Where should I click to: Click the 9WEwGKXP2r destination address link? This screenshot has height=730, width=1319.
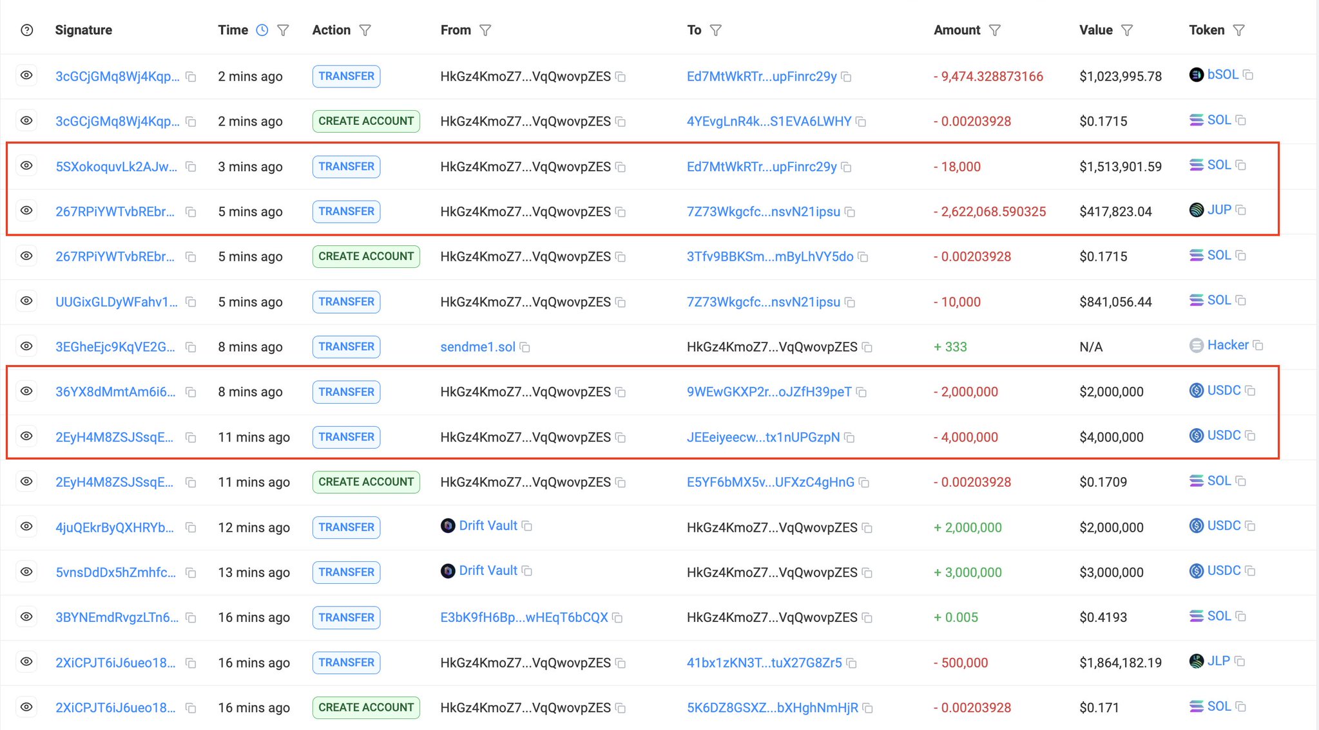click(769, 392)
